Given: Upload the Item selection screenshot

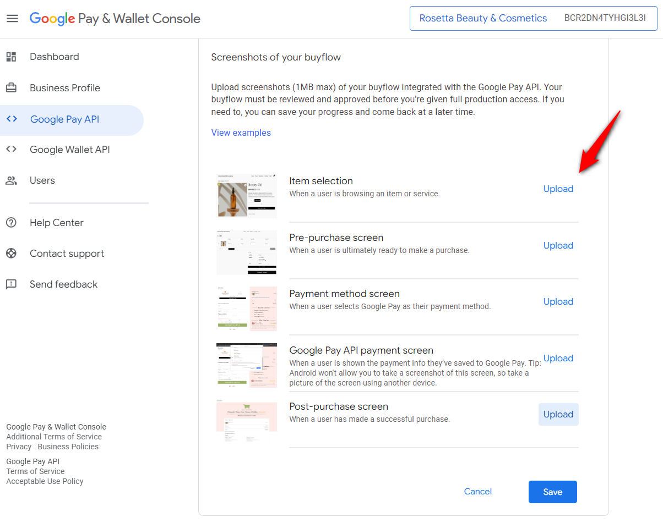Looking at the screenshot, I should pos(558,189).
